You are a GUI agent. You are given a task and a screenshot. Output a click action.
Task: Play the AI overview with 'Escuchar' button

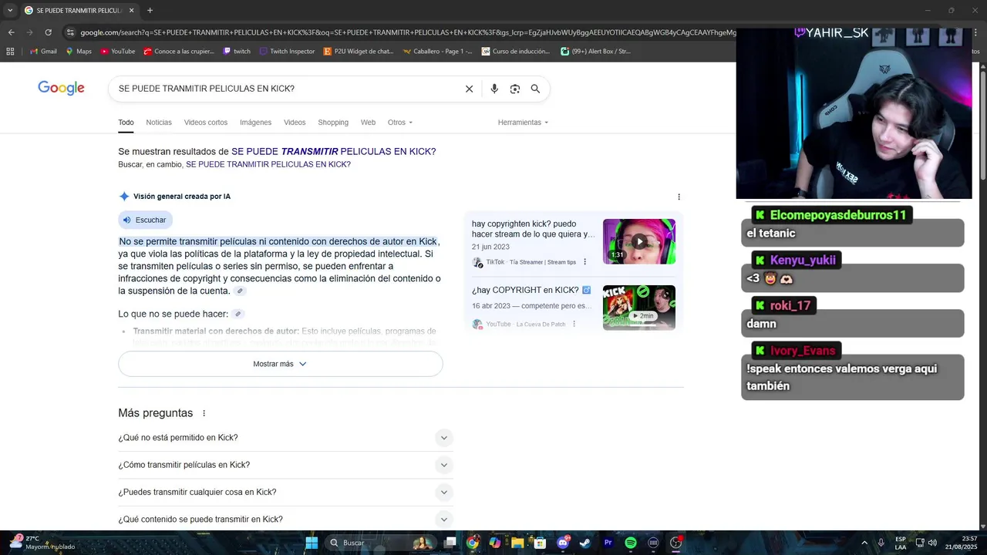[145, 220]
